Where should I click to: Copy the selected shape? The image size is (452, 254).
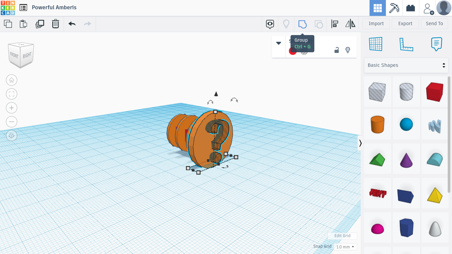(8, 24)
